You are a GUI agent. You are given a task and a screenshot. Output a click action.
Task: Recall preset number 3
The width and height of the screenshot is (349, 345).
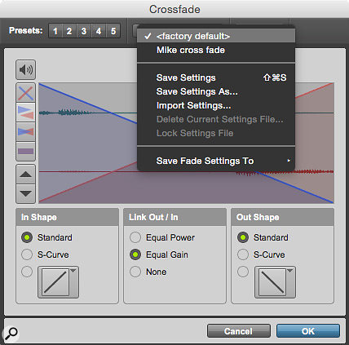pos(84,31)
